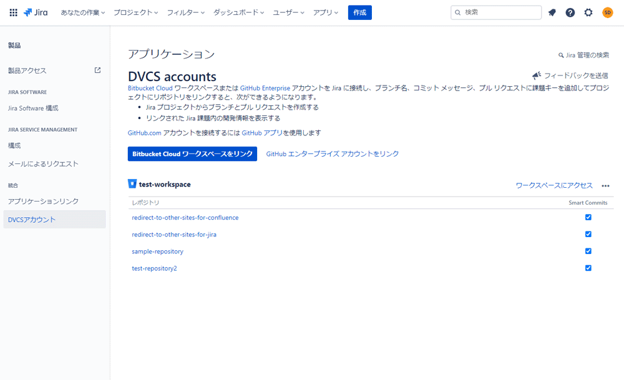The width and height of the screenshot is (624, 380).
Task: Click the magnifier icon for Jira 管理の検索
Action: [x=561, y=56]
